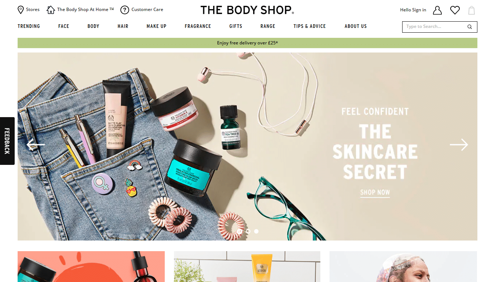The width and height of the screenshot is (495, 282).
Task: Select the second carousel dot indicator
Action: click(x=248, y=231)
